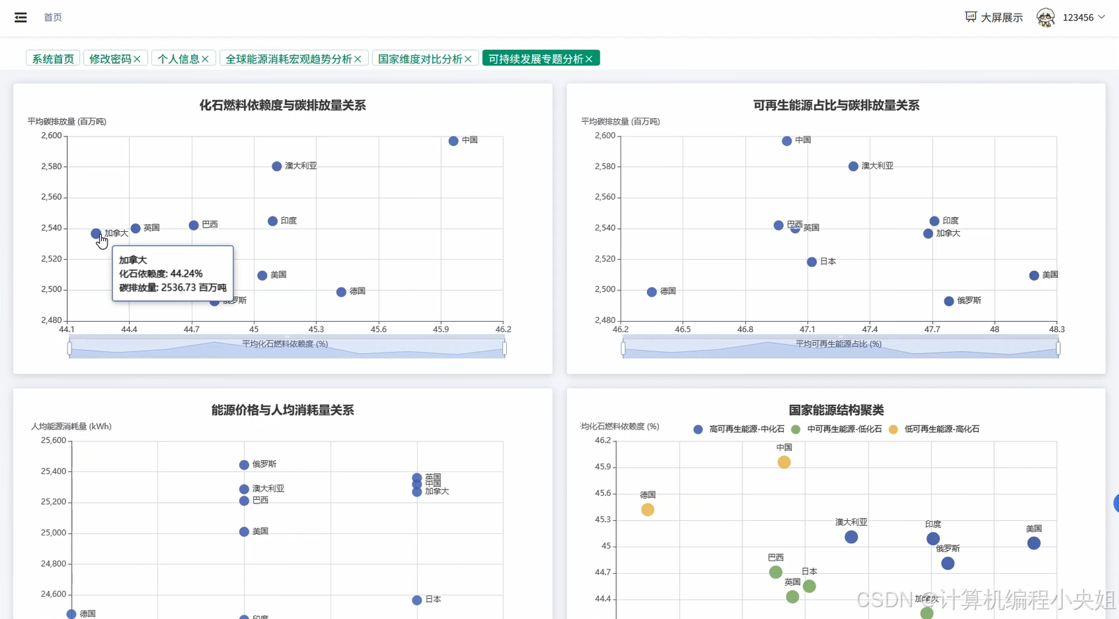Viewport: 1119px width, 619px height.
Task: Select the 可持续发展专题分析 tab
Action: pyautogui.click(x=535, y=58)
